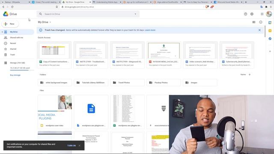Open wordpress user roles slides file

(x=55, y=112)
